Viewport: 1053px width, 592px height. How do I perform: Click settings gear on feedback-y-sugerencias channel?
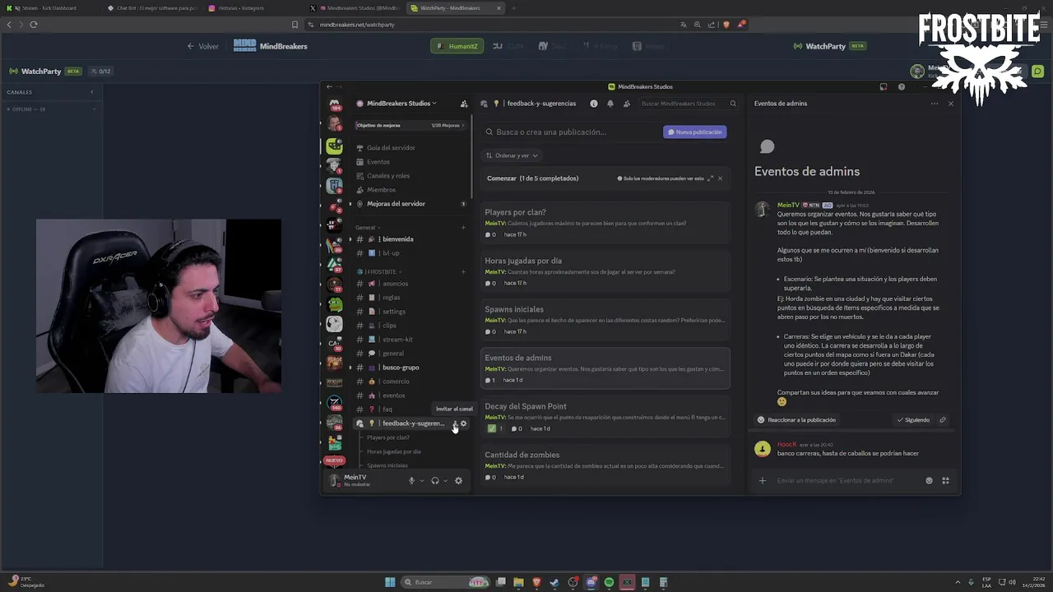tap(464, 423)
